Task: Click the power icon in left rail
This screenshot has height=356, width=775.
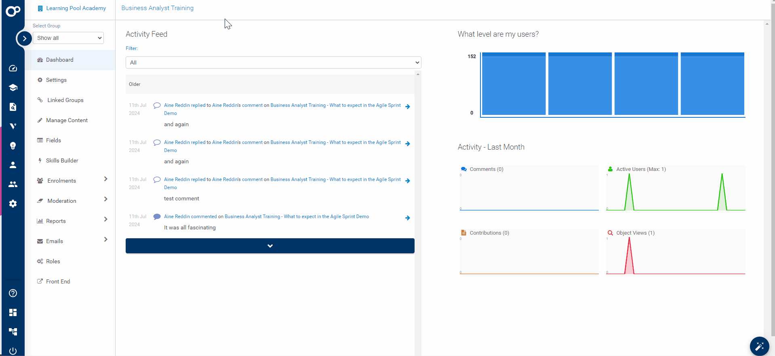Action: pyautogui.click(x=13, y=351)
